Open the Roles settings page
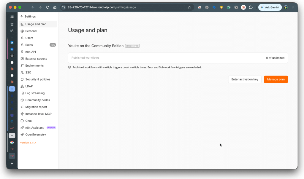 coord(38,45)
